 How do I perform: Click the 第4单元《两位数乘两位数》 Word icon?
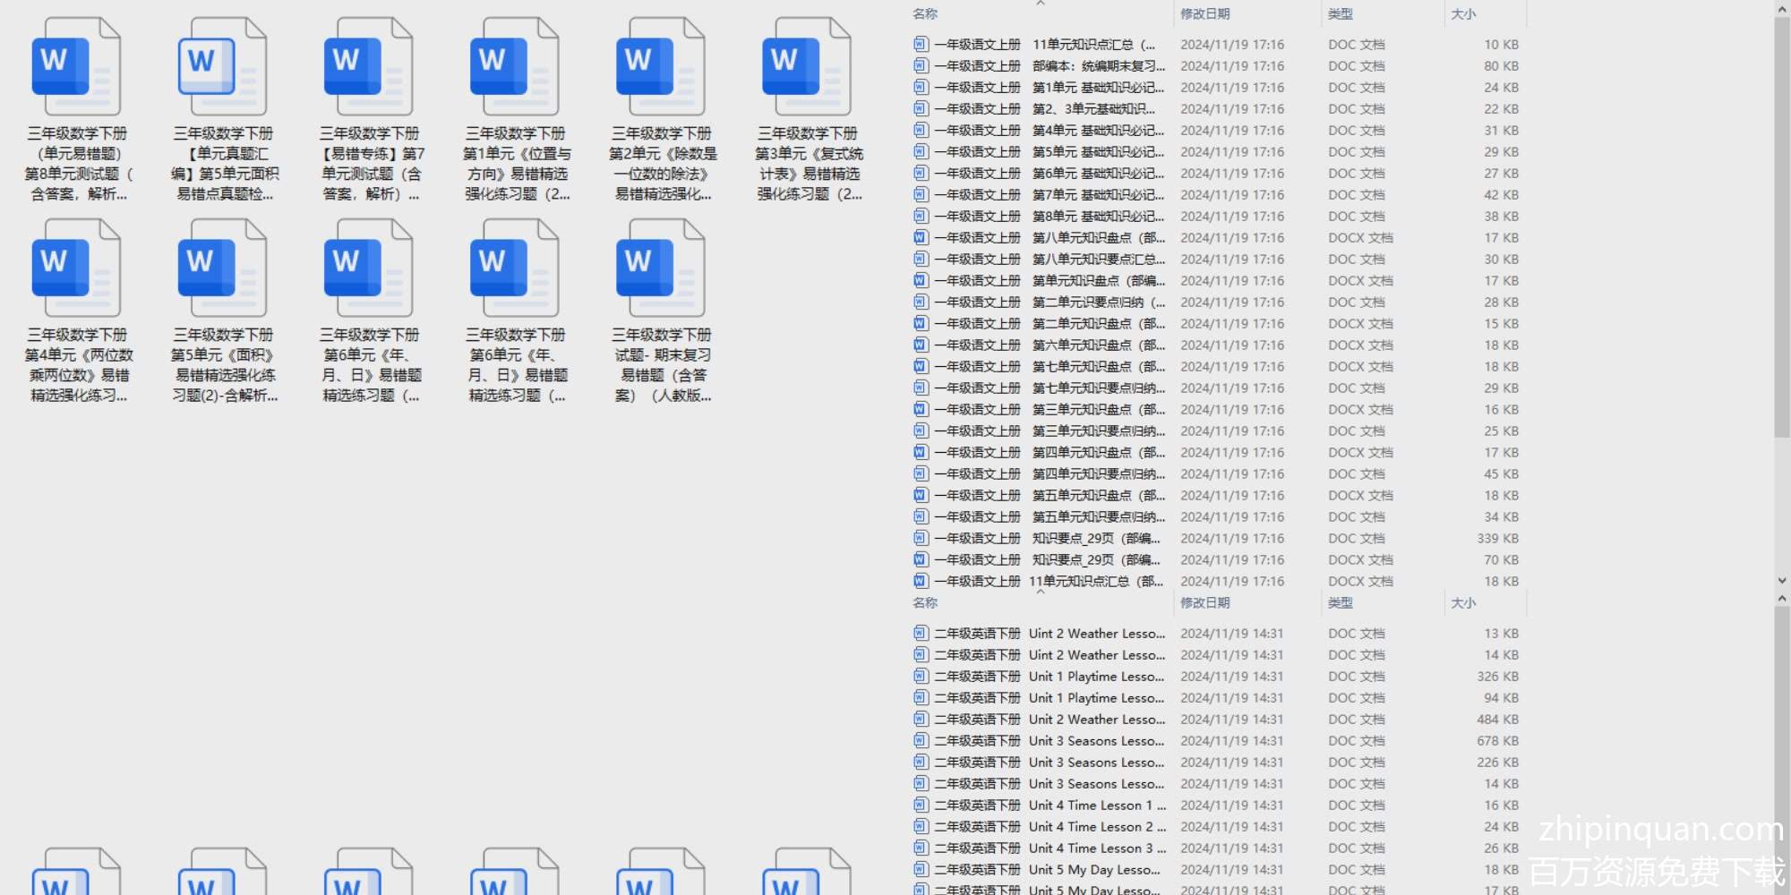tap(76, 268)
